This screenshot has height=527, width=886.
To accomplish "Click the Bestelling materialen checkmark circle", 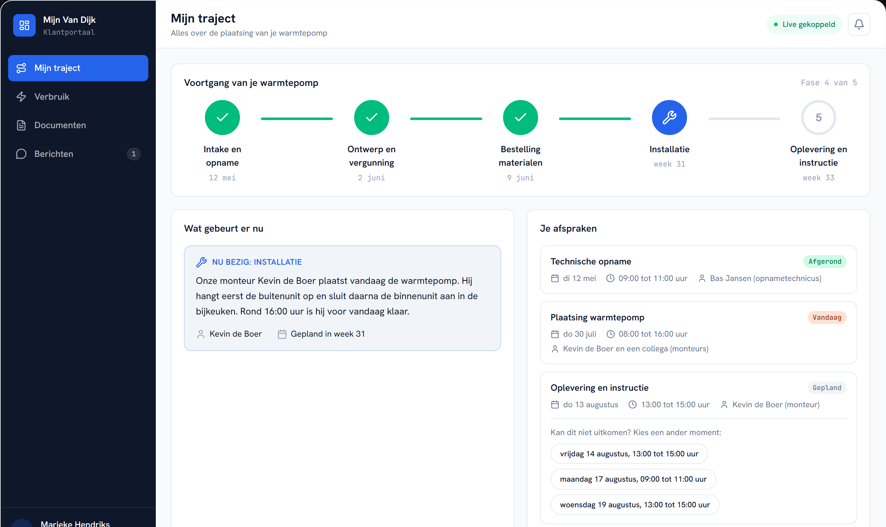I will click(520, 118).
